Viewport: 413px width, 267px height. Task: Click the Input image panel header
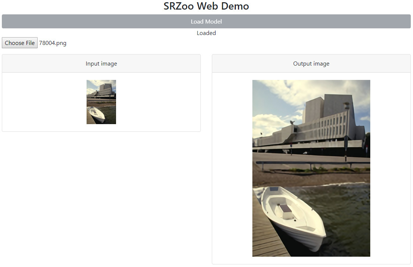pyautogui.click(x=101, y=63)
